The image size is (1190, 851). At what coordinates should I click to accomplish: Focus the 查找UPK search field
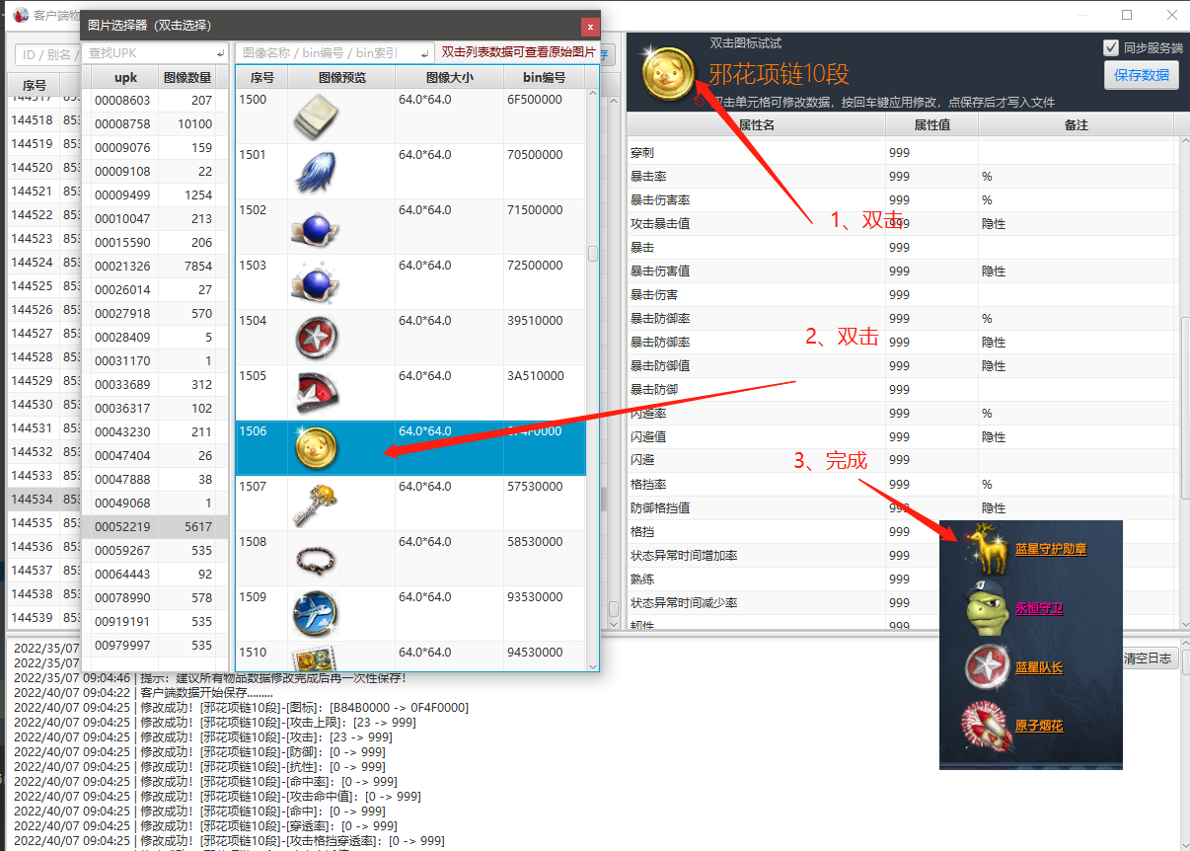click(x=154, y=52)
